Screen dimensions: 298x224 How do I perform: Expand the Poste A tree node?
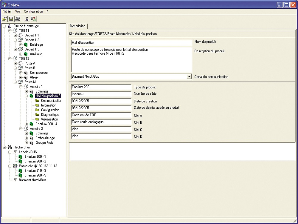click(15, 63)
